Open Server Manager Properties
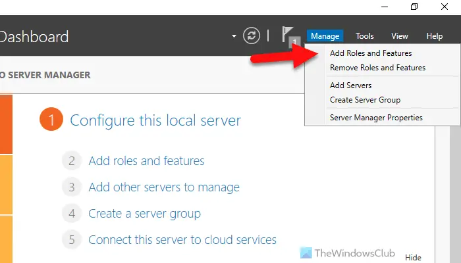 [376, 118]
